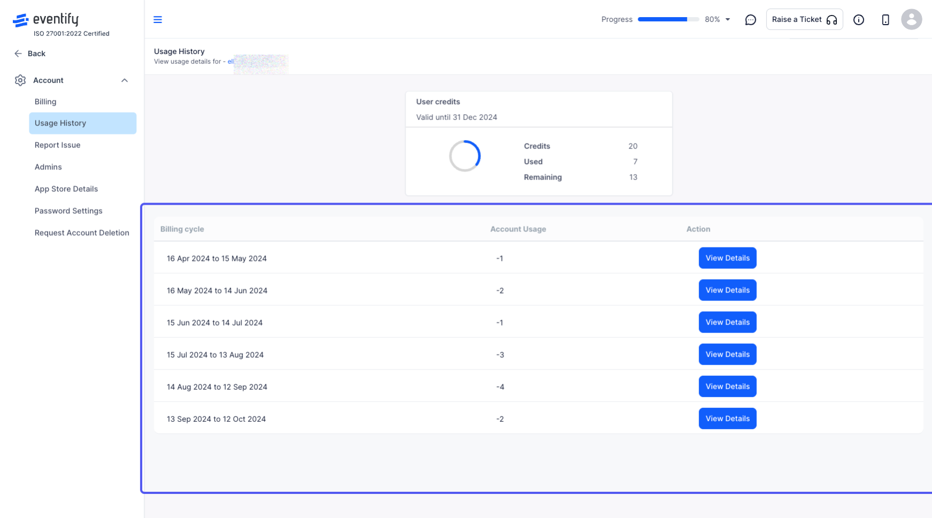This screenshot has width=932, height=518.
Task: Click Raise a Ticket button
Action: pyautogui.click(x=804, y=19)
